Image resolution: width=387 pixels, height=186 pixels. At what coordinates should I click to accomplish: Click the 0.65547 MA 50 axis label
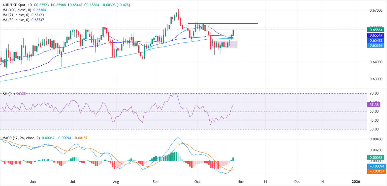(x=376, y=35)
